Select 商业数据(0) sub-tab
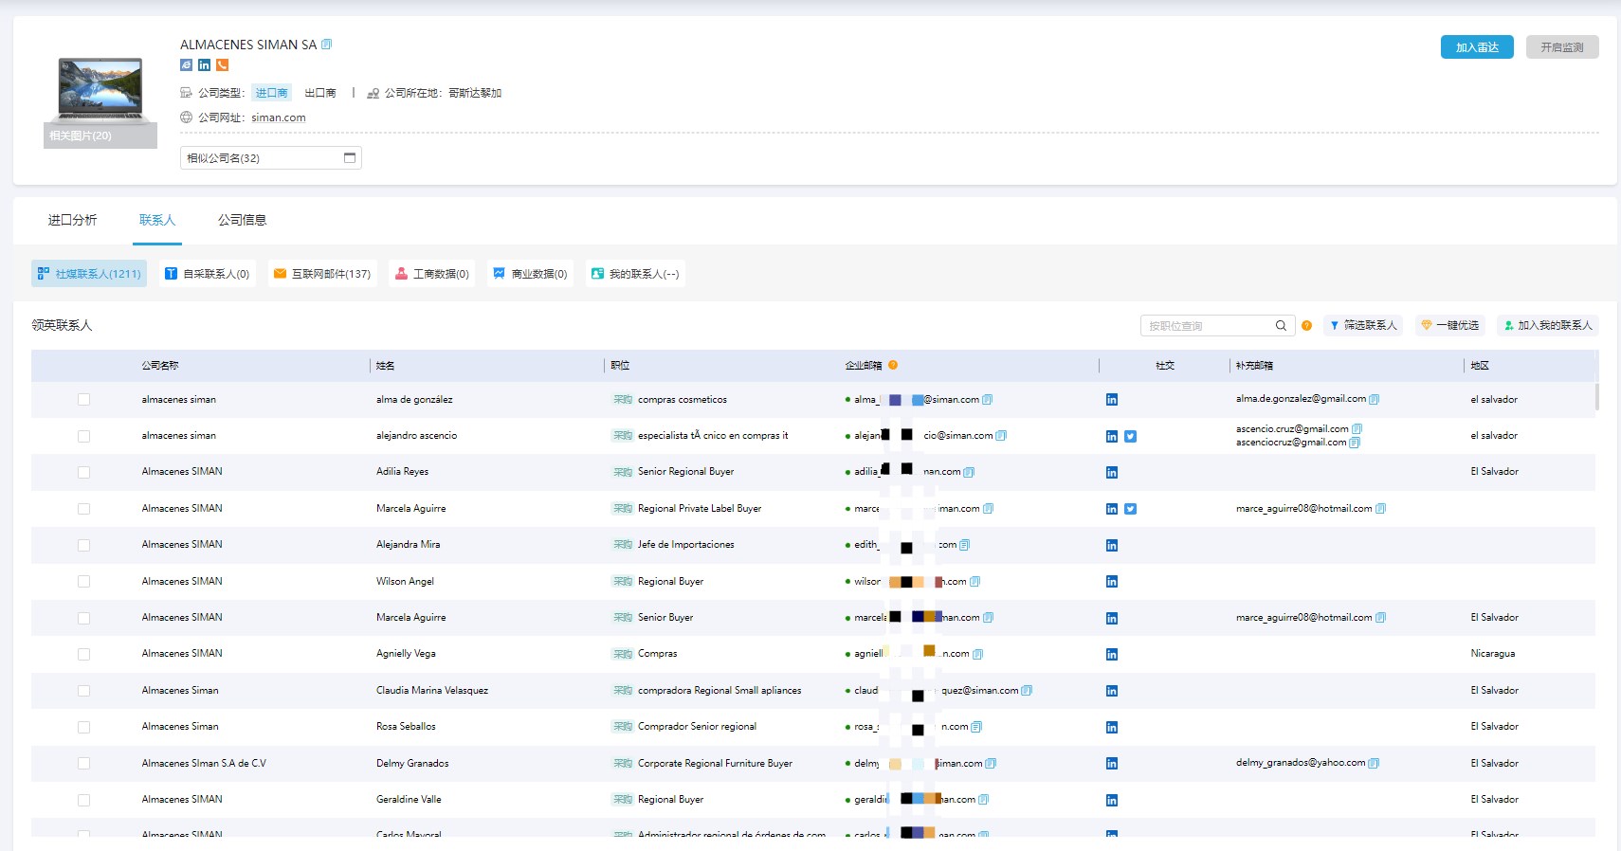This screenshot has width=1621, height=851. [x=531, y=274]
